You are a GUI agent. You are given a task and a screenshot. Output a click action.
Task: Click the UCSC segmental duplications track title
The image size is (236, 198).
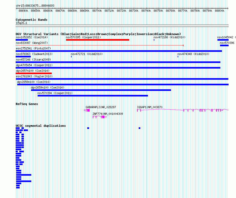click(x=41, y=126)
